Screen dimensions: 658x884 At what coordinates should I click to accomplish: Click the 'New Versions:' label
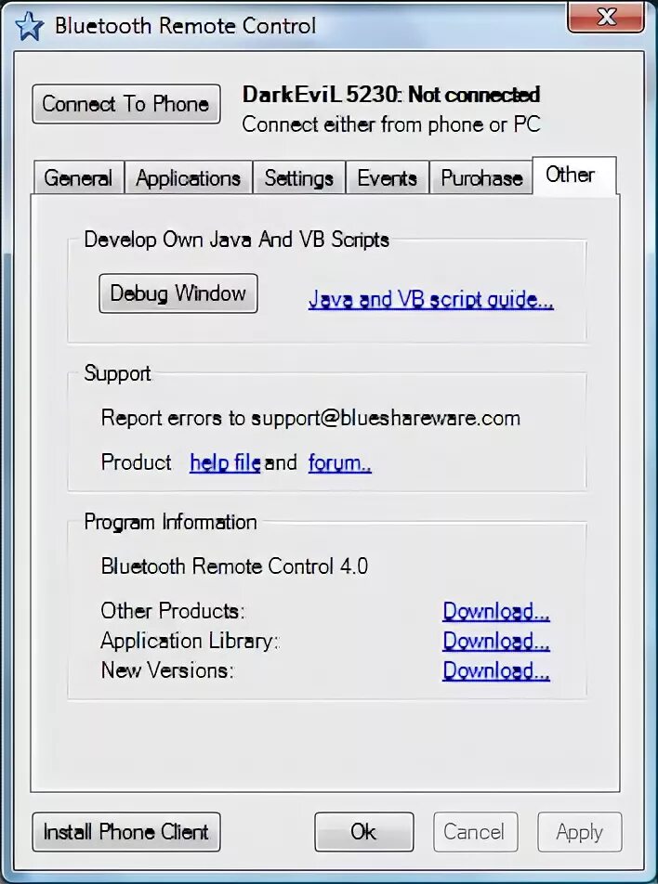[167, 670]
